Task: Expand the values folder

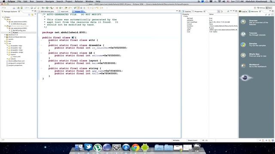Action: (x=7, y=59)
